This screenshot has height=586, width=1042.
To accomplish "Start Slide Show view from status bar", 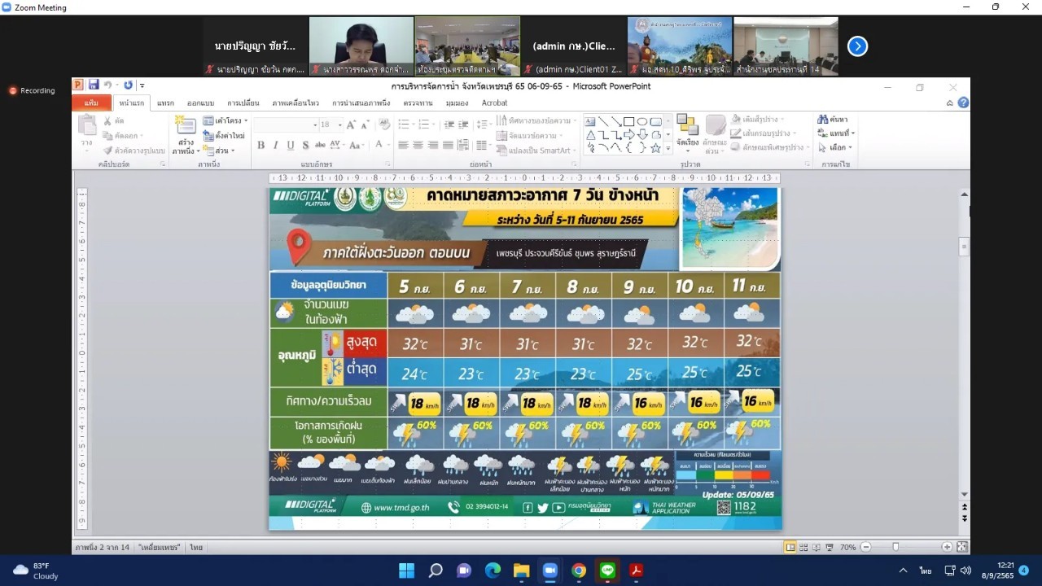I will click(x=830, y=547).
